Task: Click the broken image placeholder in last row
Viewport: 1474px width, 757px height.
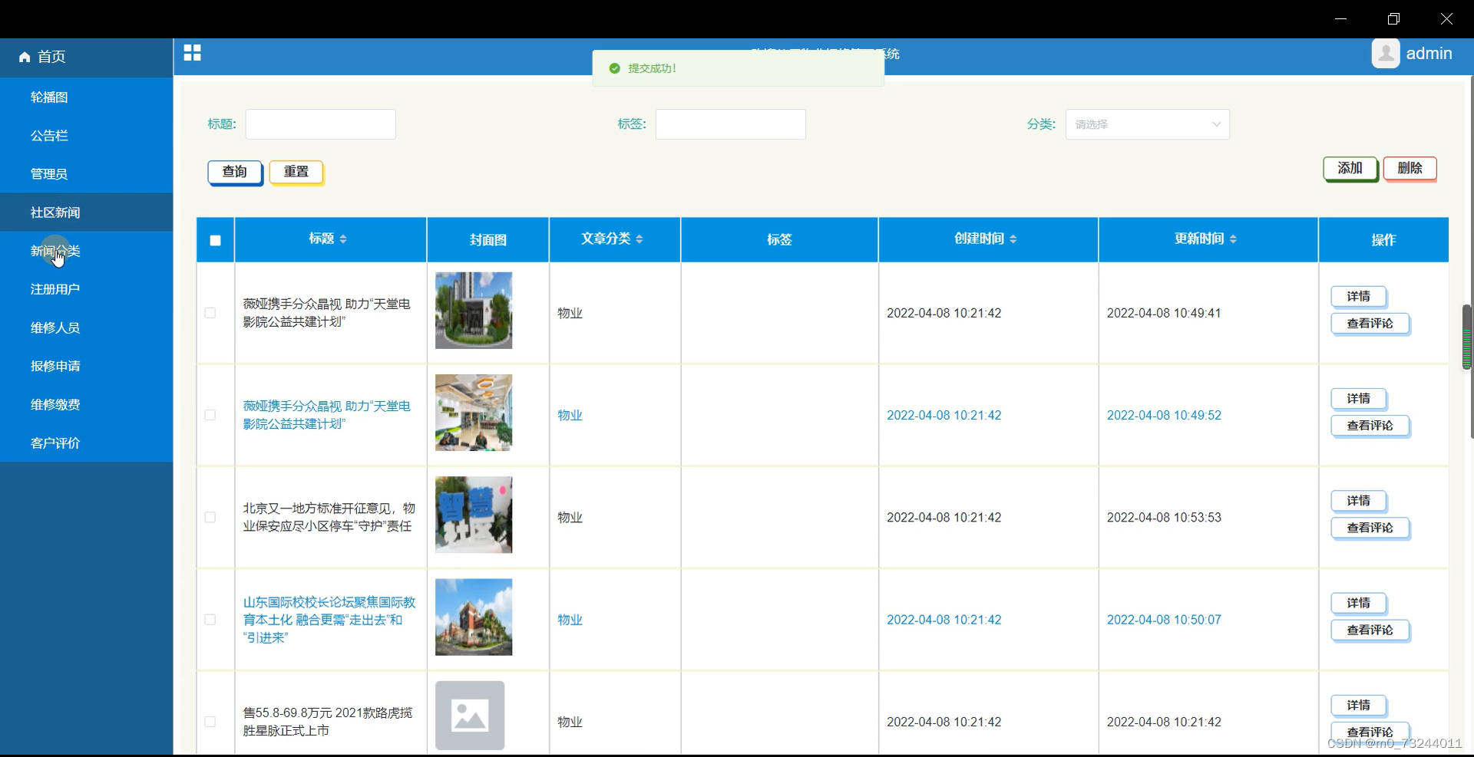Action: coord(471,715)
